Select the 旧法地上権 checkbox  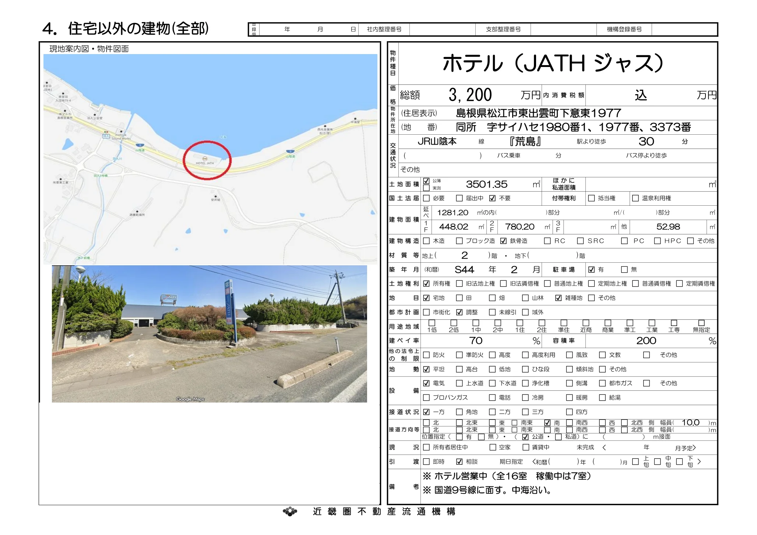coord(459,284)
